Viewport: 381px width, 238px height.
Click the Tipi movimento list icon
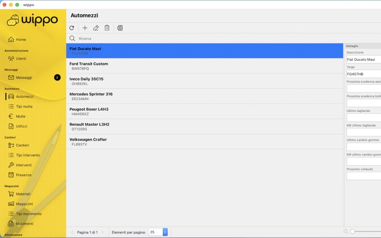tap(11, 214)
